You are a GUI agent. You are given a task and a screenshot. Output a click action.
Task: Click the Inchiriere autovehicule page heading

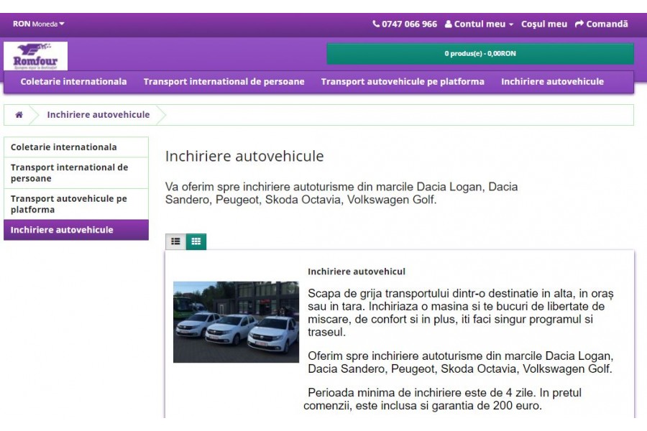coord(244,157)
